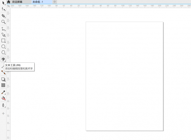This screenshot has height=140, width=191.
Task: Select the Artistic Media tool
Action: (x=3, y=35)
